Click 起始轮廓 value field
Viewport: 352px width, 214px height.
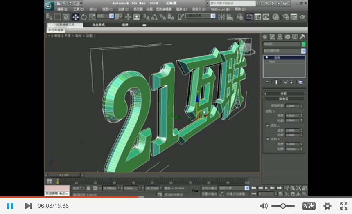(x=292, y=105)
